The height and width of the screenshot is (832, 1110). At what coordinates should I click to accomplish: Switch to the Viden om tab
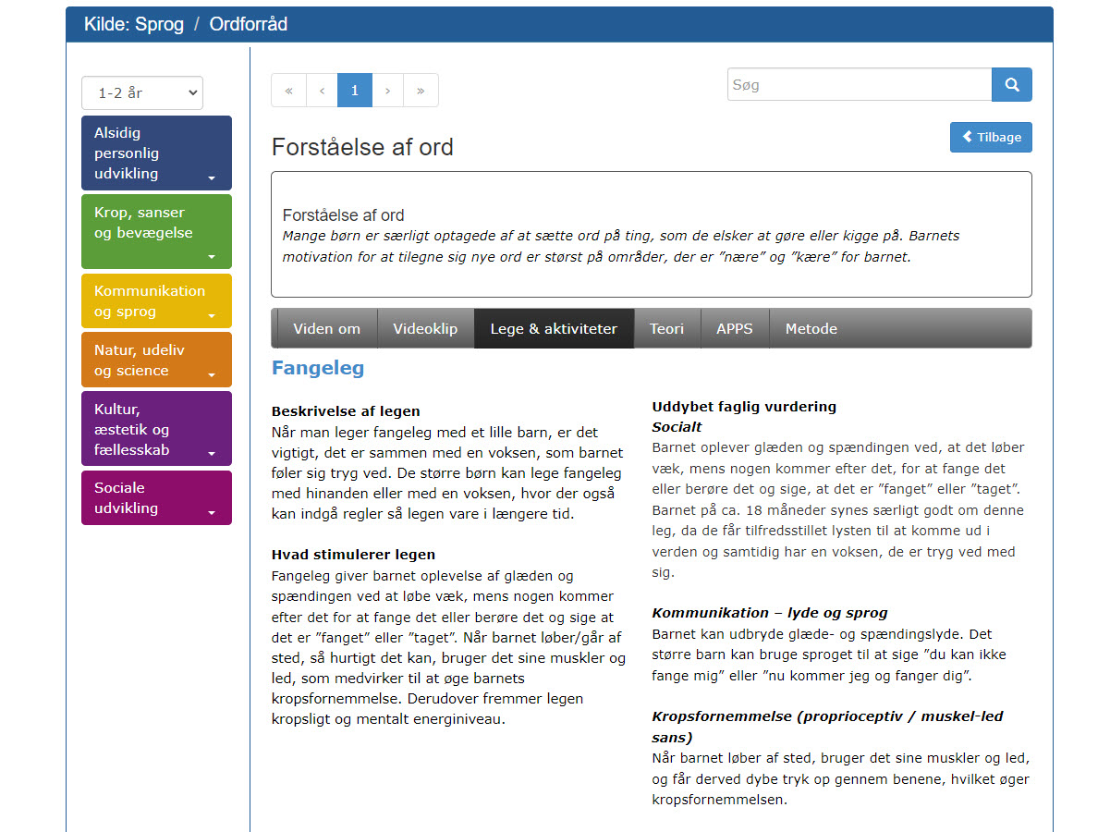point(326,329)
